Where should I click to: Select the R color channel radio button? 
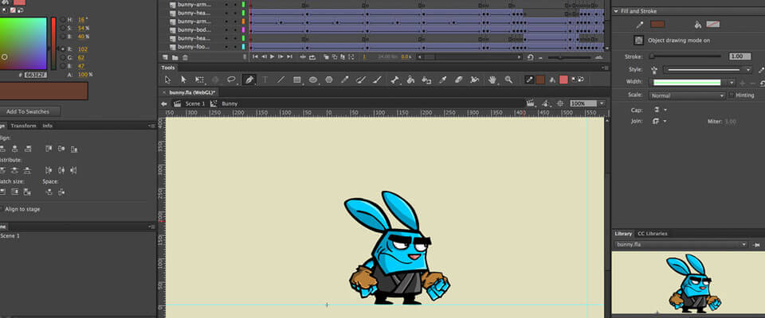click(65, 48)
